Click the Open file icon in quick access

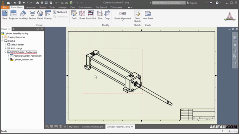tap(15, 3)
